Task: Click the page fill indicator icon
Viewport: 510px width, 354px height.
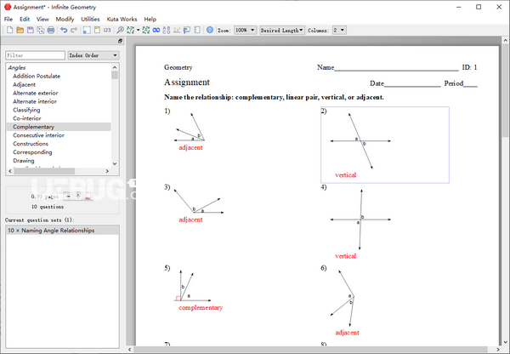Action: pos(88,197)
